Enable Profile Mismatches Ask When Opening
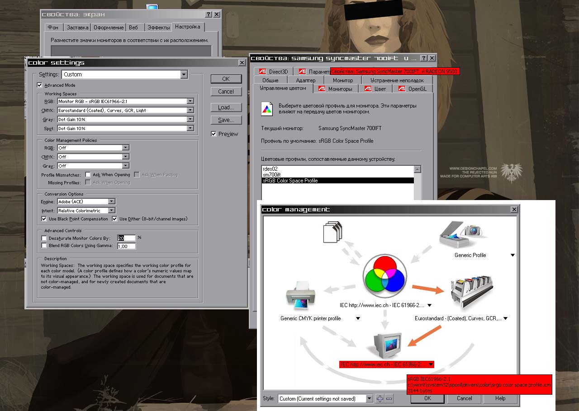This screenshot has width=579, height=411. (x=88, y=175)
